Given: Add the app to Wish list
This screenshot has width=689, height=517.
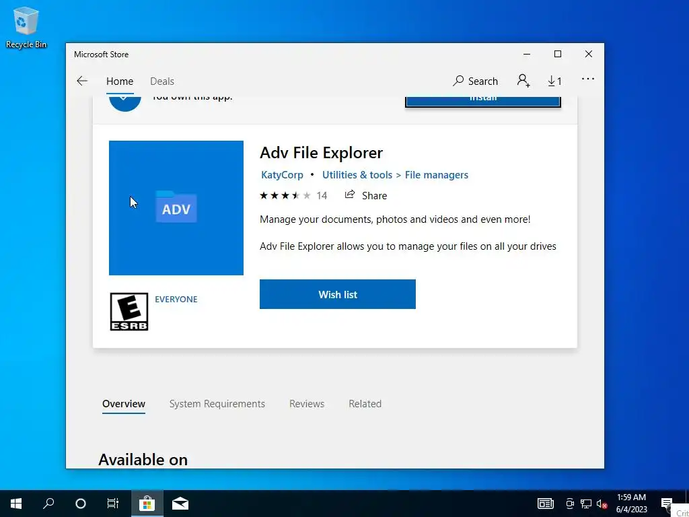Looking at the screenshot, I should (x=338, y=294).
